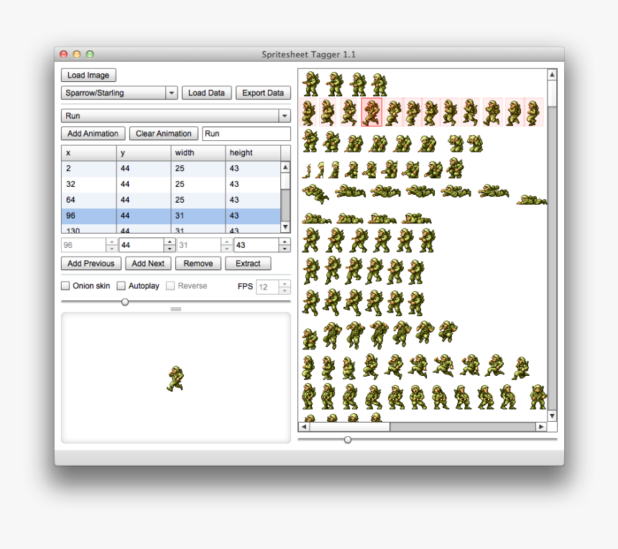The width and height of the screenshot is (618, 549).
Task: Enable the Autoplay checkbox
Action: pos(121,285)
